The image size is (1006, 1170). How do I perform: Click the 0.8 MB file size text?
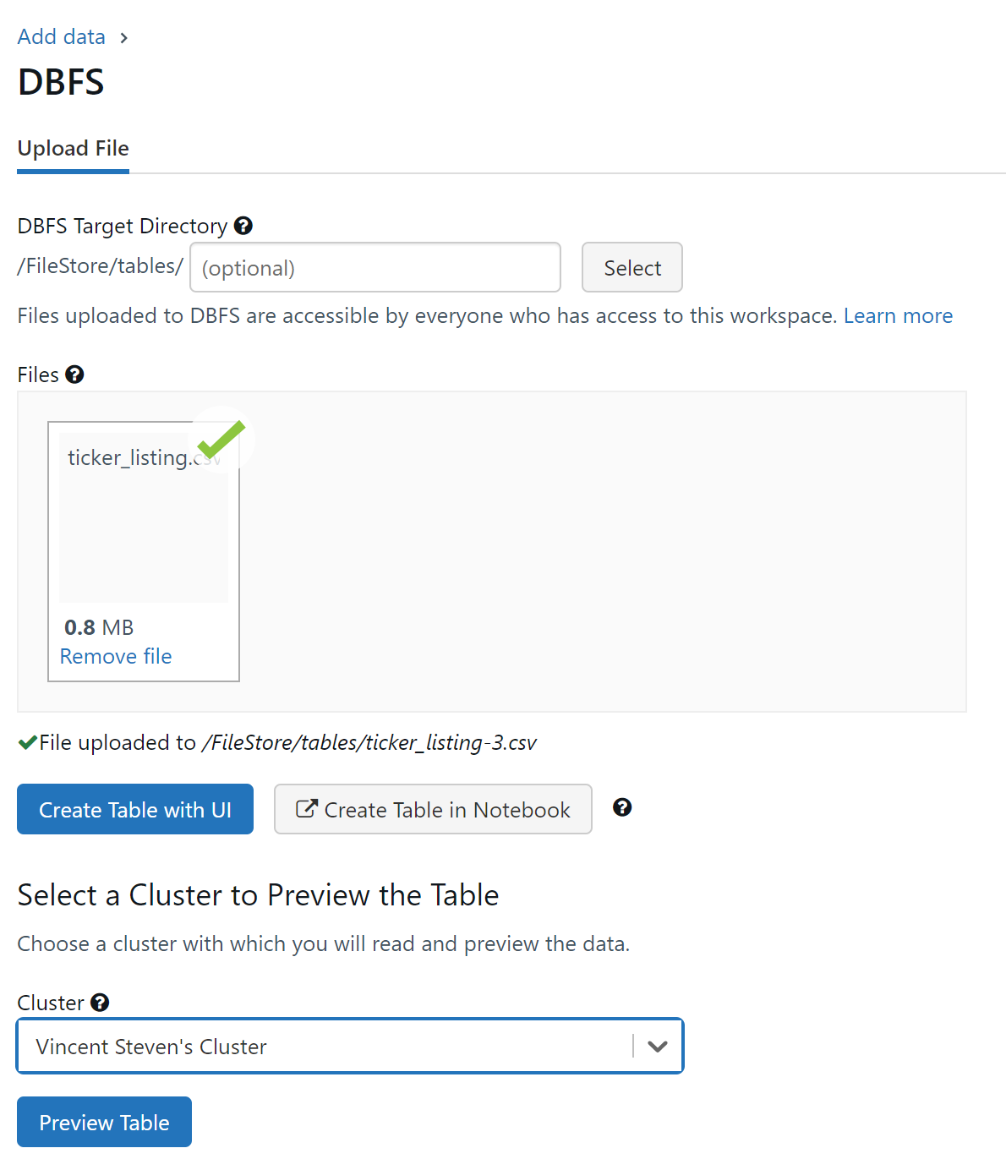pyautogui.click(x=99, y=627)
